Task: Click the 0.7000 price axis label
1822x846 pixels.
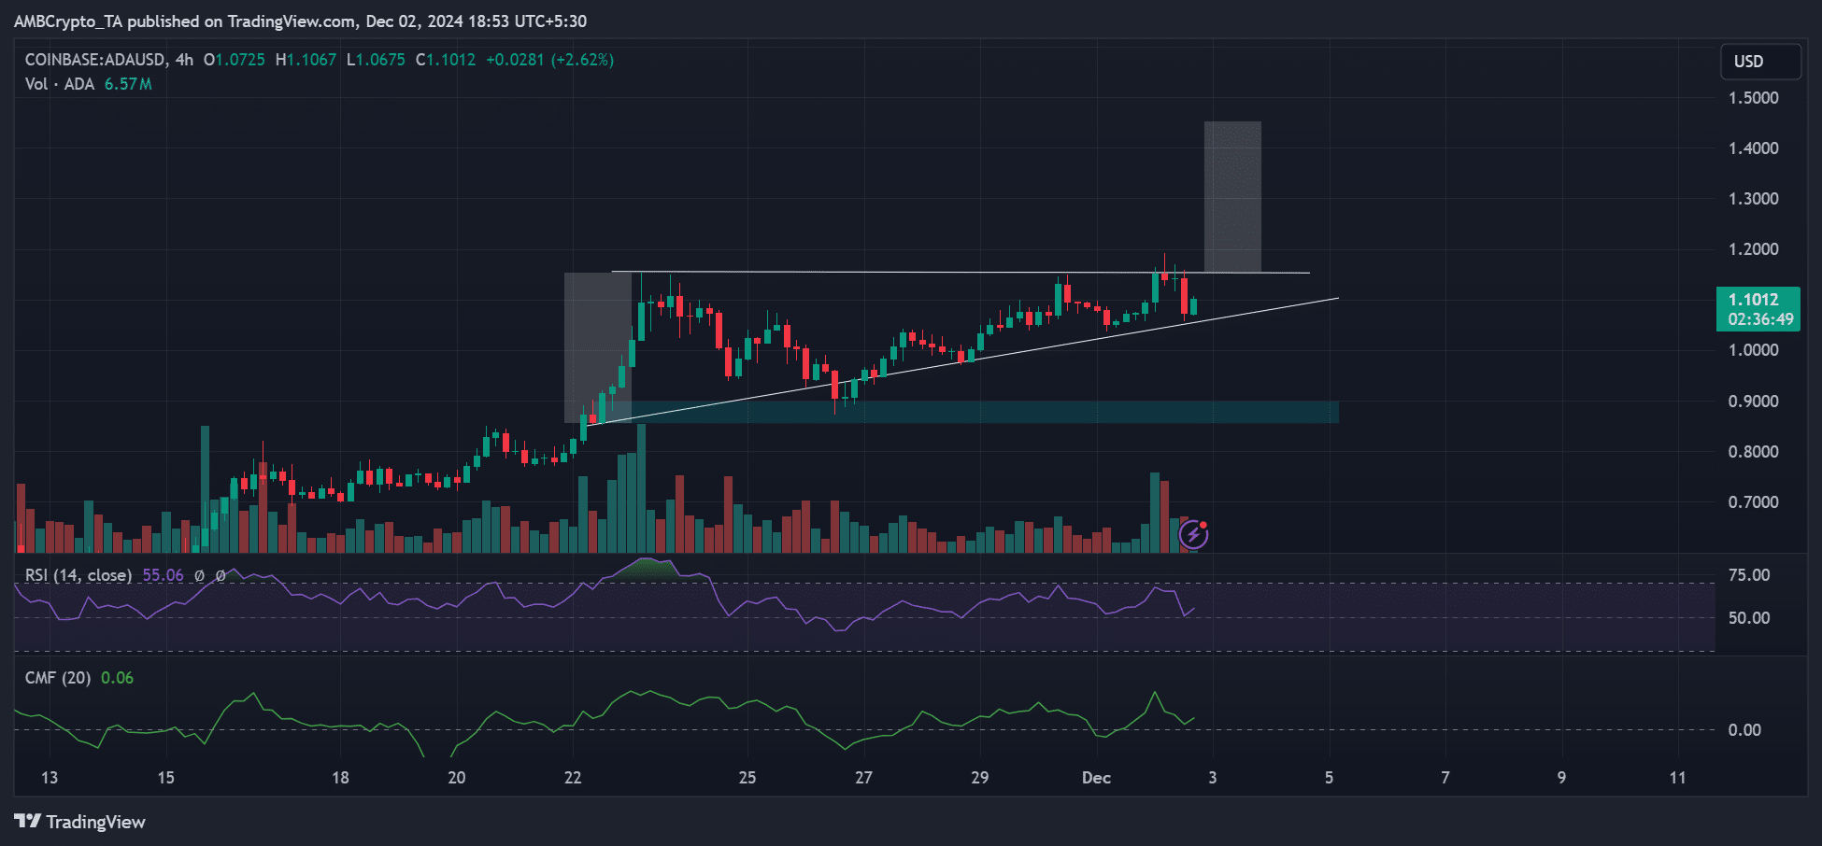Action: coord(1753,502)
